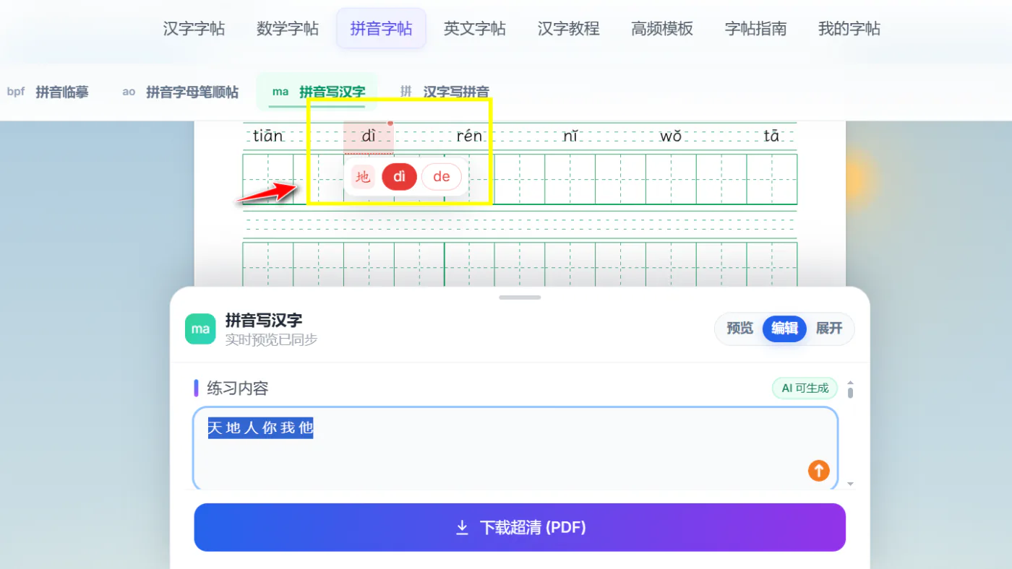Click the ao icon beside 拼音字母笔顺帖
This screenshot has height=569, width=1012.
[x=129, y=92]
